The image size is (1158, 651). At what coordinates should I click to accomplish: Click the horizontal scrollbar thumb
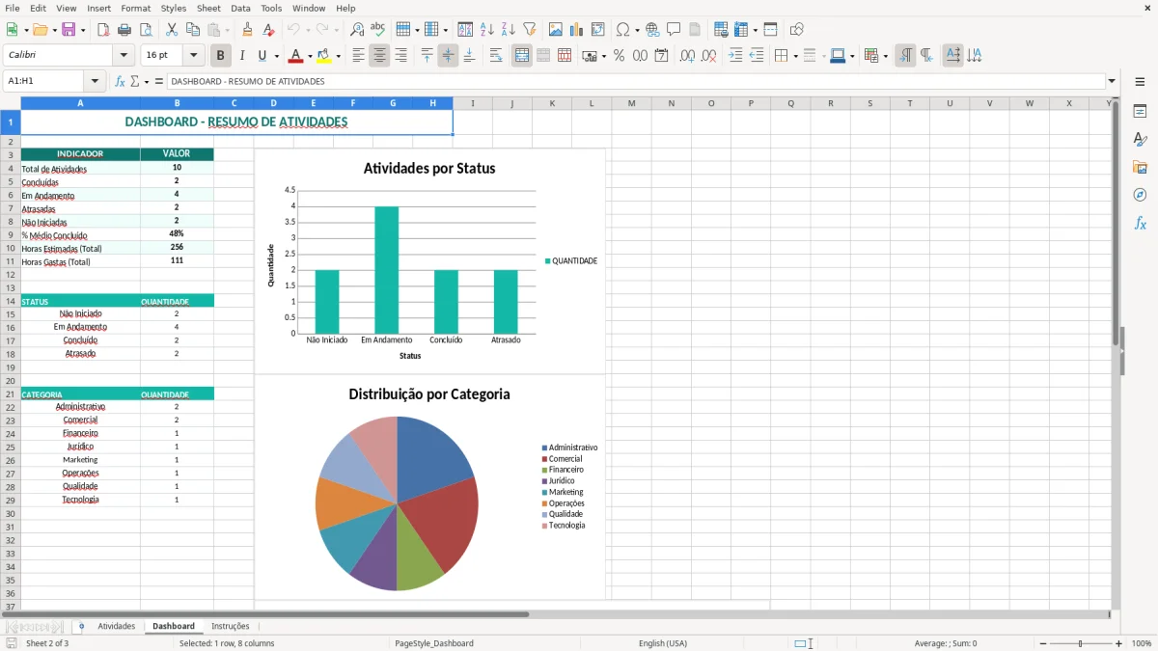(x=266, y=614)
